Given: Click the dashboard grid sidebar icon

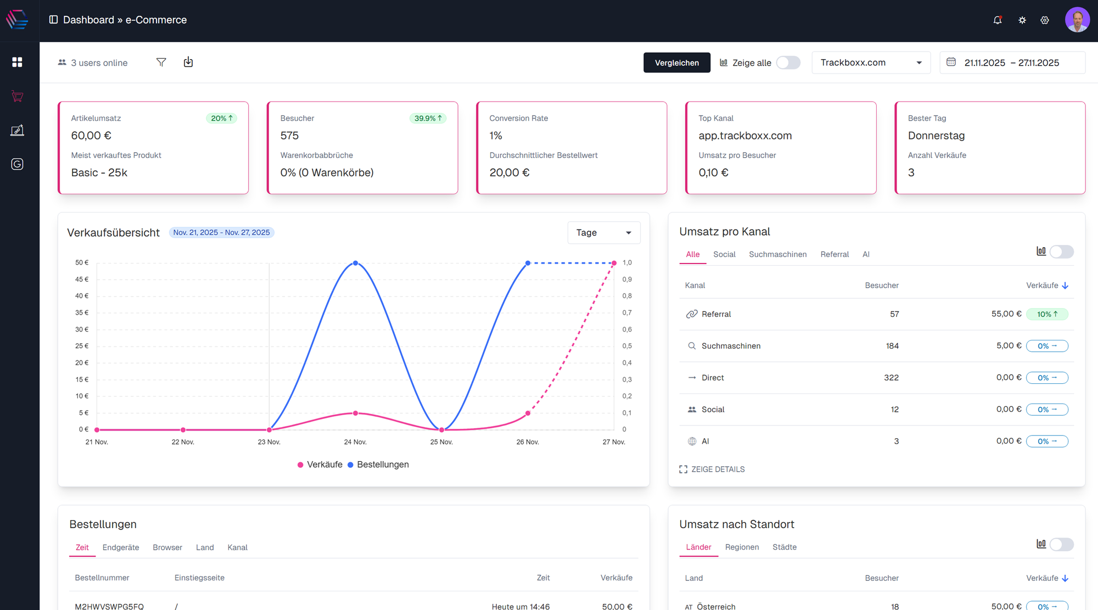Looking at the screenshot, I should pyautogui.click(x=17, y=62).
